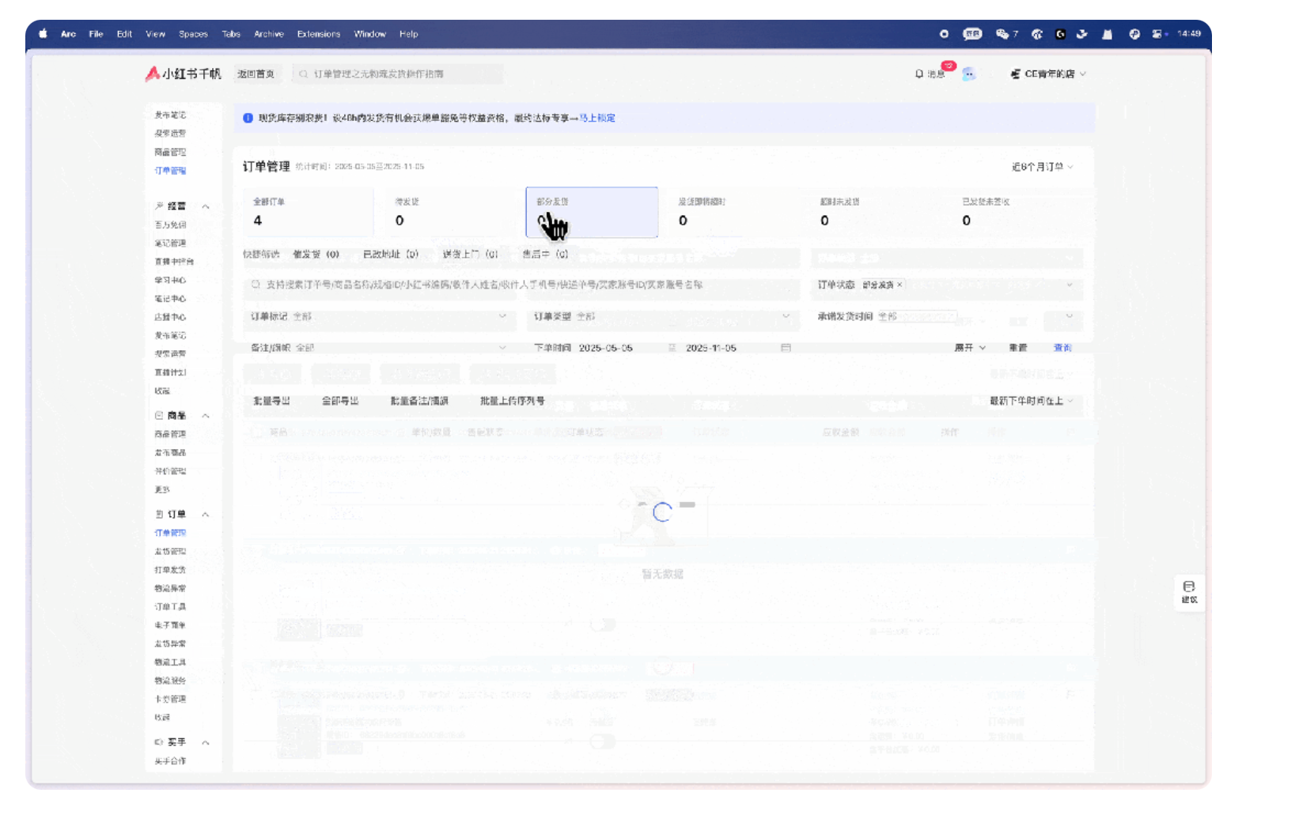Click the Apple menu icon
Screen dimensions: 1299x819
click(x=44, y=34)
